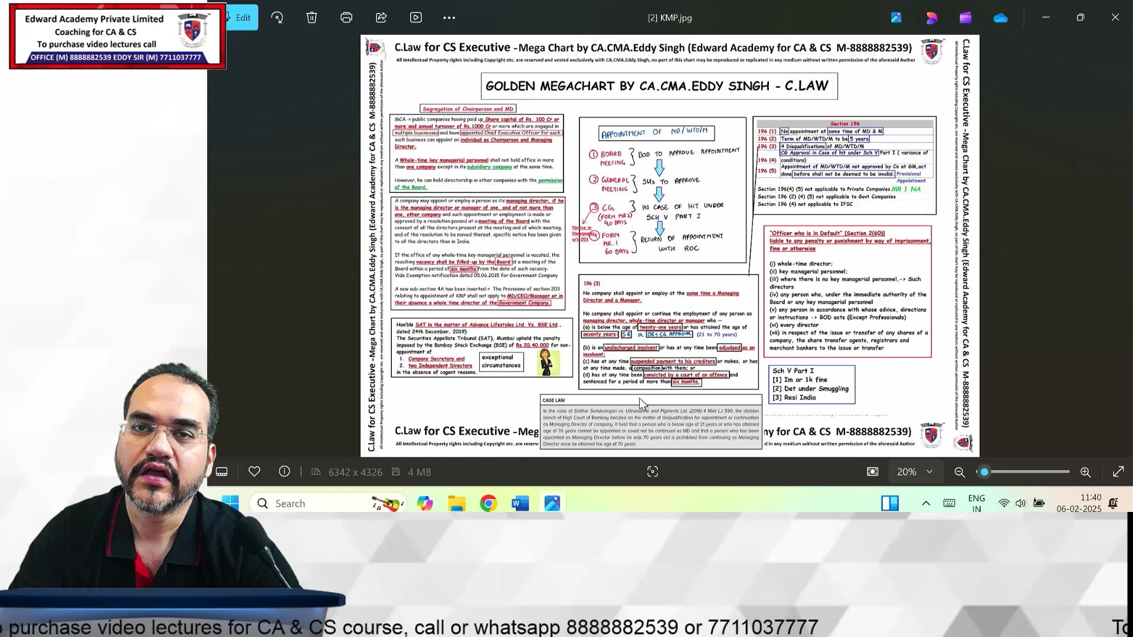This screenshot has width=1133, height=637.
Task: Mark the photo as favorite (heart)
Action: click(x=254, y=472)
